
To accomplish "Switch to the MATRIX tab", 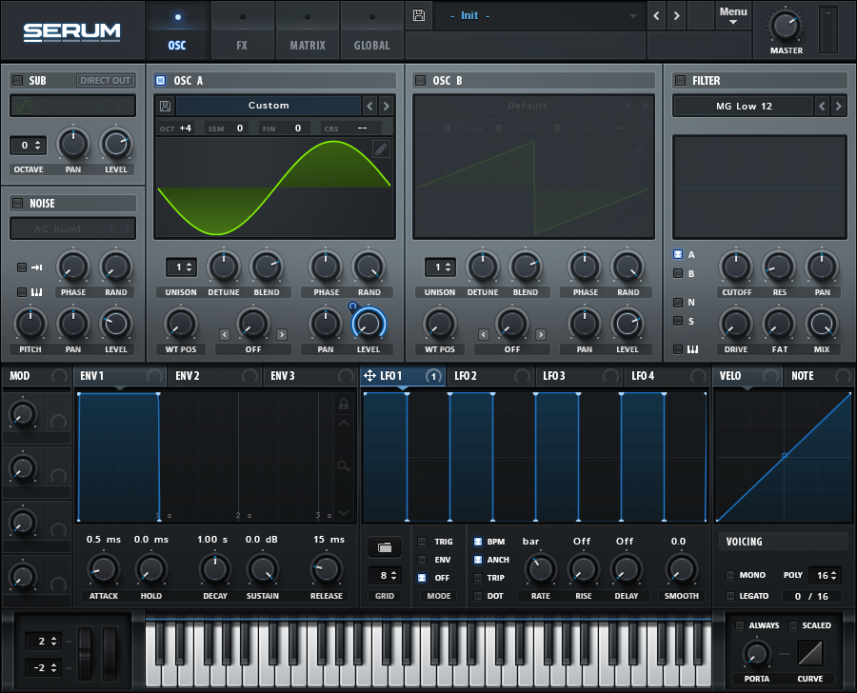I will coord(308,30).
